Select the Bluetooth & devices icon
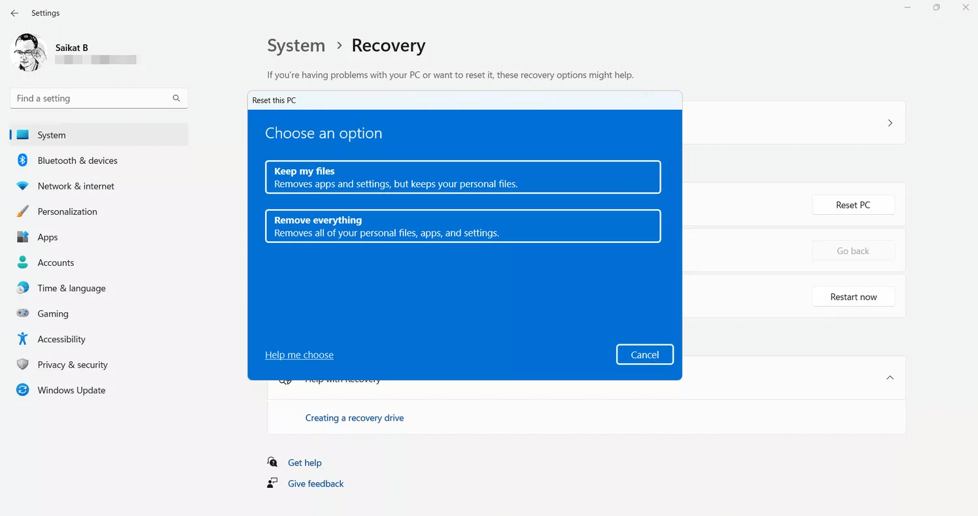 tap(22, 160)
